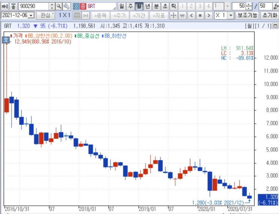
Task: Open the date picker 2021-12-06 dropdown
Action: coord(31,15)
